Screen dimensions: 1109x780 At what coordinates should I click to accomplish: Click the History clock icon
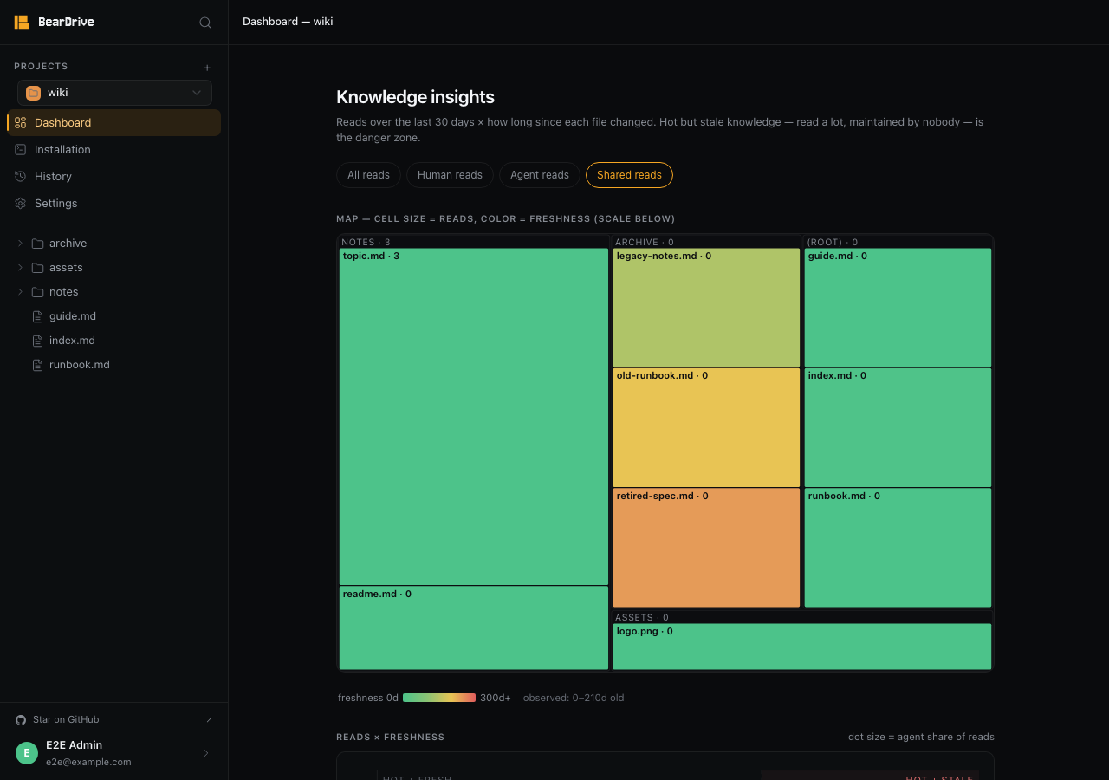pos(21,177)
